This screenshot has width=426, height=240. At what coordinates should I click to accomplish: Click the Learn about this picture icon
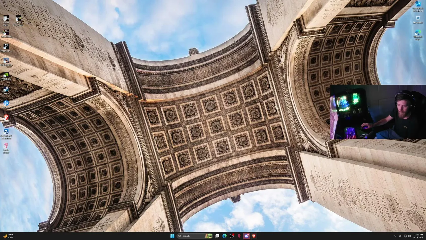(418, 6)
